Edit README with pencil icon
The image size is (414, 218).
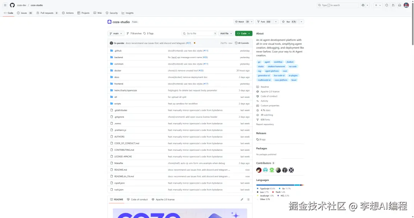click(x=242, y=200)
